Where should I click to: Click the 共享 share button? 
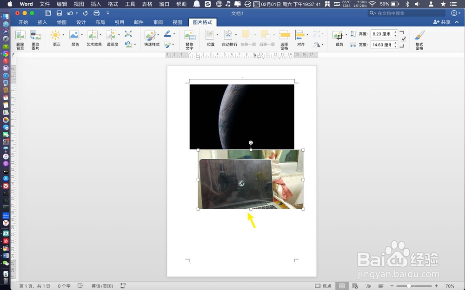[442, 22]
